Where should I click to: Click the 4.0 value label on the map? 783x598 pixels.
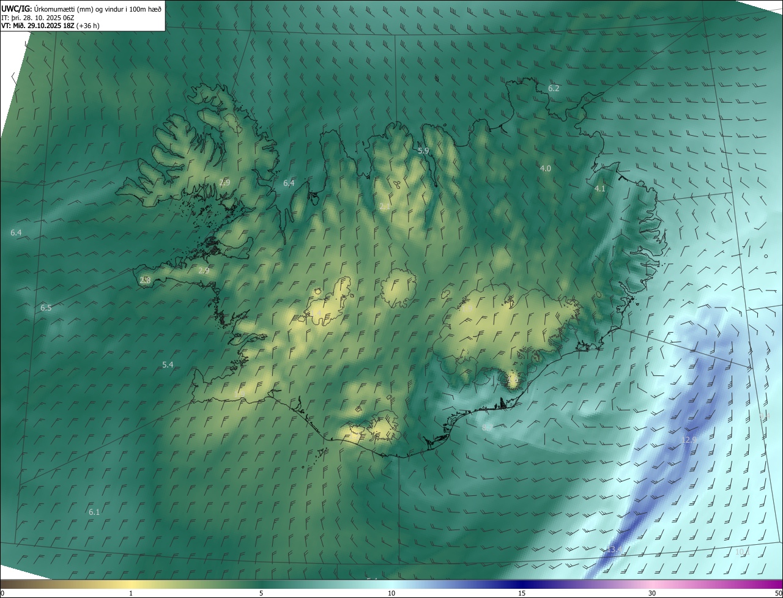pos(546,168)
